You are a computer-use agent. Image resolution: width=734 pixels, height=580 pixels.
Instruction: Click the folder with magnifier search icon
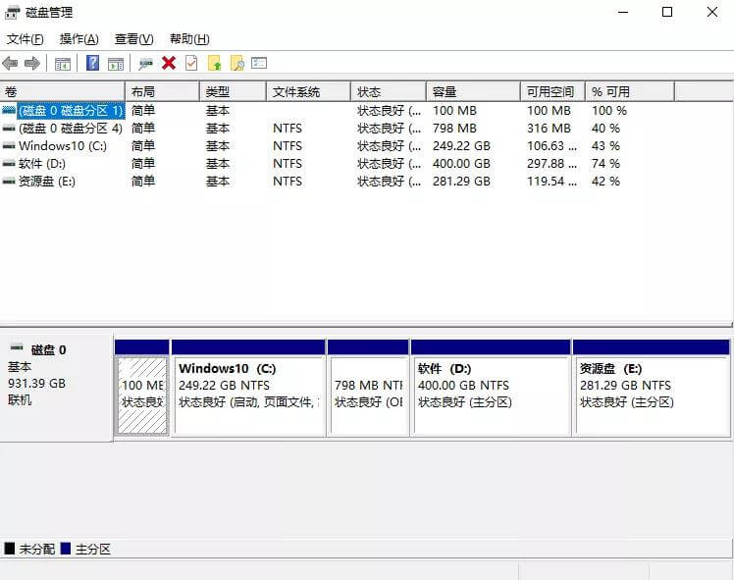(x=237, y=63)
